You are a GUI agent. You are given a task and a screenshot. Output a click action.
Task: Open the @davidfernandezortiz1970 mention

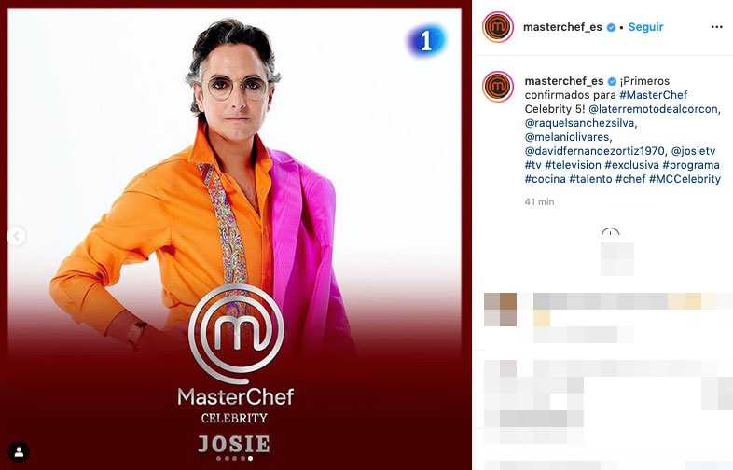[x=594, y=151]
